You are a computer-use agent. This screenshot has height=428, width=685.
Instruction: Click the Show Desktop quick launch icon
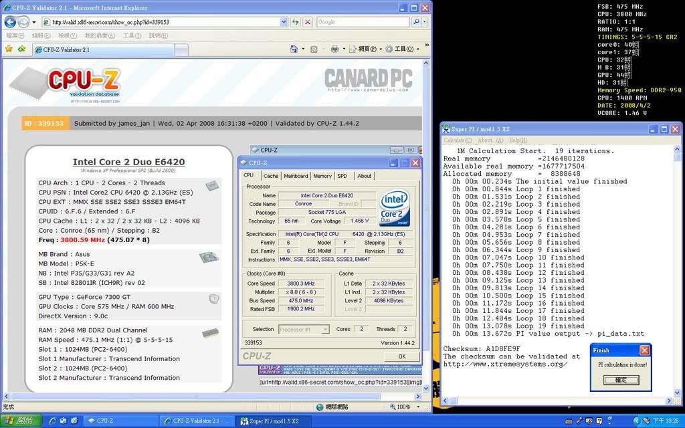coord(64,421)
